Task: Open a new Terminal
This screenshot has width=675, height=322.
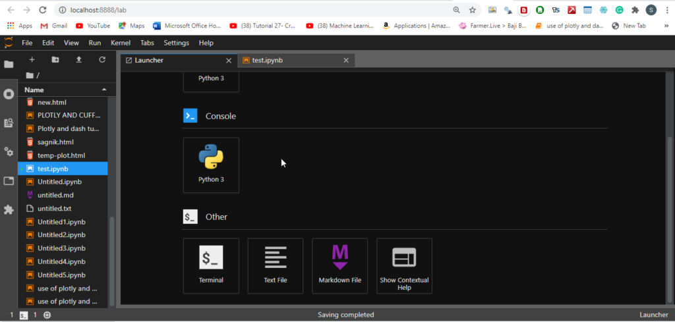Action: 211,265
